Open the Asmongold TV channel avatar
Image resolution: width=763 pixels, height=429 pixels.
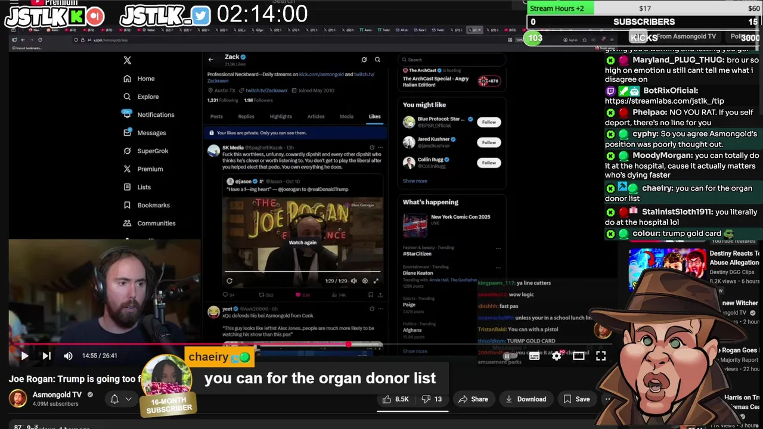[18, 399]
